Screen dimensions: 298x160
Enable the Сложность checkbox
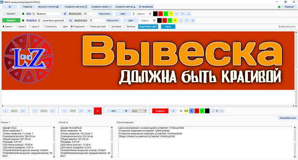click(x=43, y=26)
